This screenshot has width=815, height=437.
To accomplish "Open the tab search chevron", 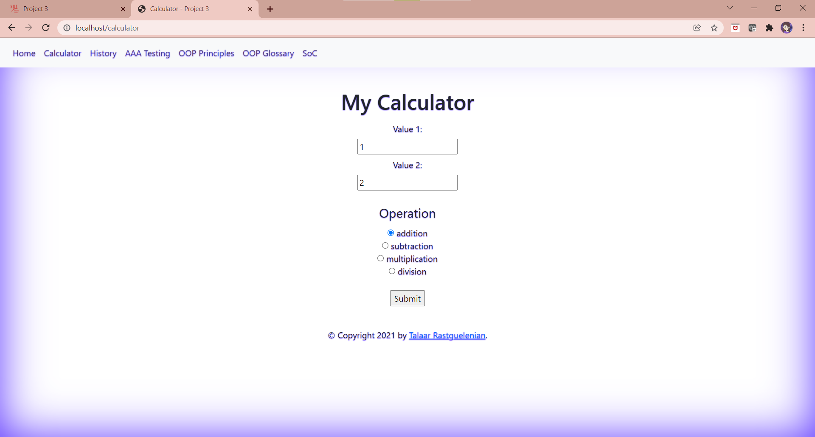I will [x=730, y=8].
